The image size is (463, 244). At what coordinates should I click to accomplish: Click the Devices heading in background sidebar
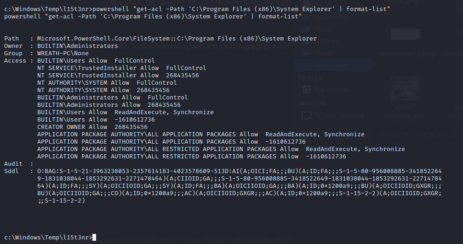(309, 78)
